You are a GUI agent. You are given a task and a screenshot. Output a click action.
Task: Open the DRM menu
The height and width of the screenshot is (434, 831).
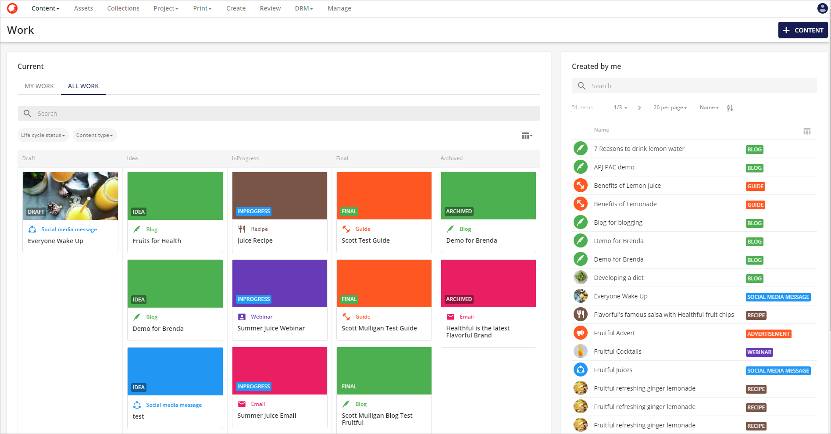click(x=303, y=8)
